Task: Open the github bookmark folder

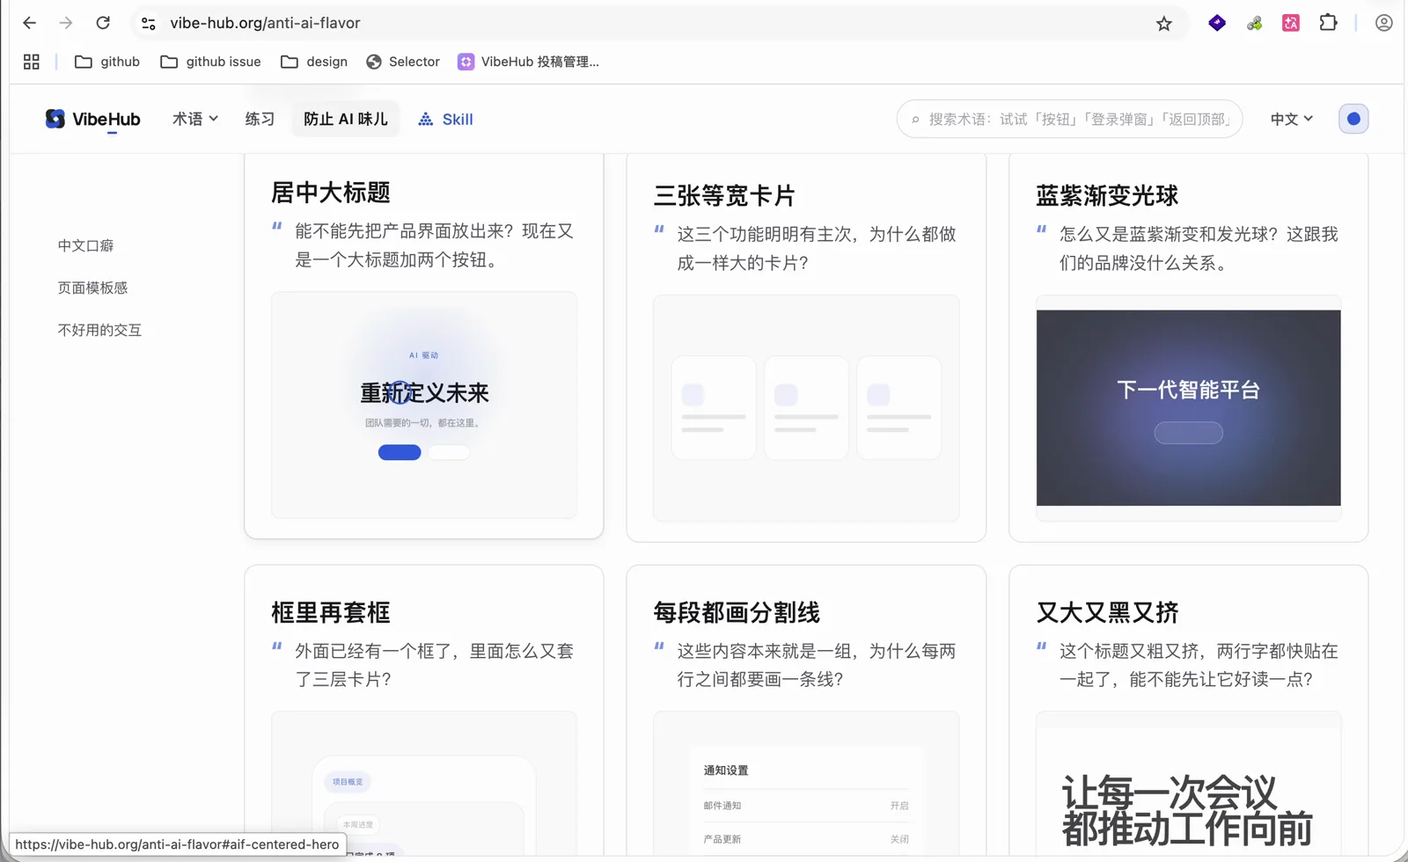Action: (x=107, y=62)
